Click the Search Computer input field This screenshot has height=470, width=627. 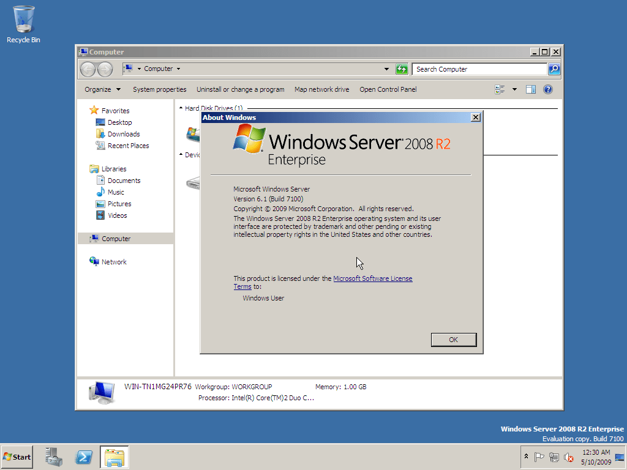tap(478, 69)
